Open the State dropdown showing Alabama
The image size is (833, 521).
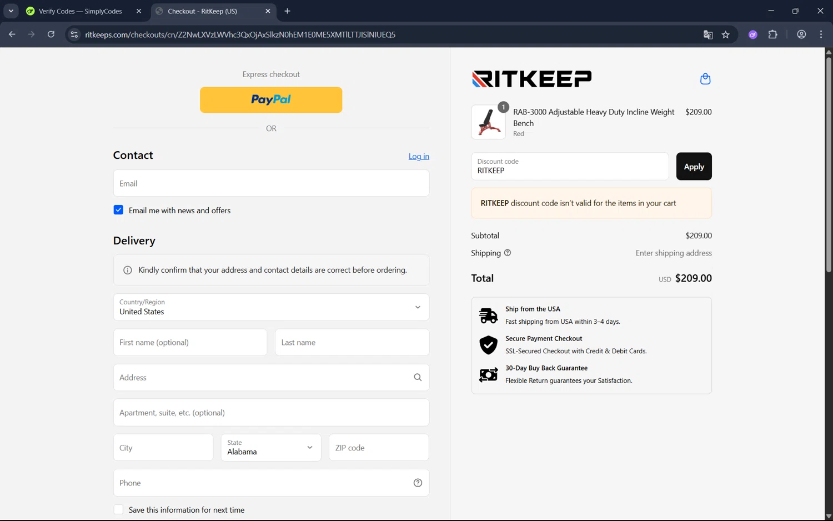point(271,448)
